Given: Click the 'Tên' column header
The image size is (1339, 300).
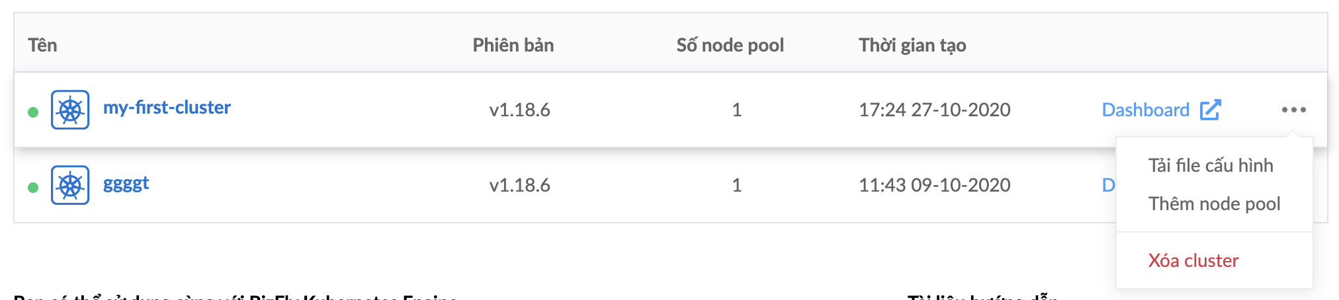Looking at the screenshot, I should [x=42, y=45].
